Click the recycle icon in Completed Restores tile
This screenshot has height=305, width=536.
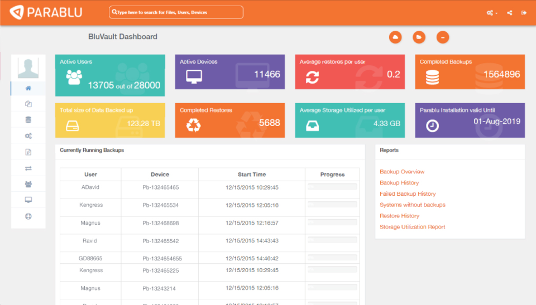click(194, 125)
